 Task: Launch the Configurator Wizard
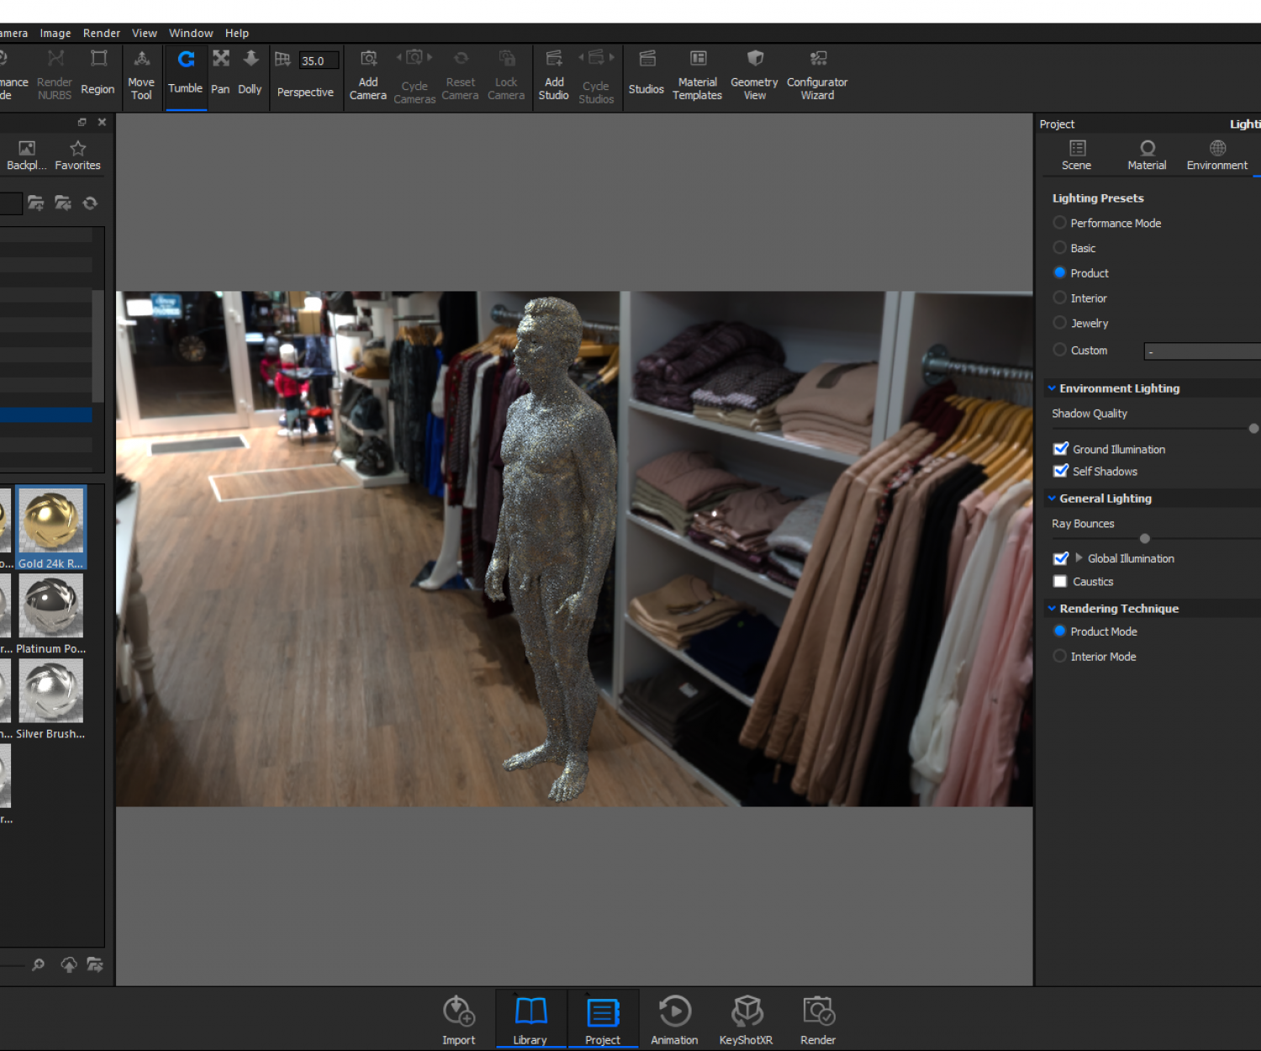(x=817, y=74)
